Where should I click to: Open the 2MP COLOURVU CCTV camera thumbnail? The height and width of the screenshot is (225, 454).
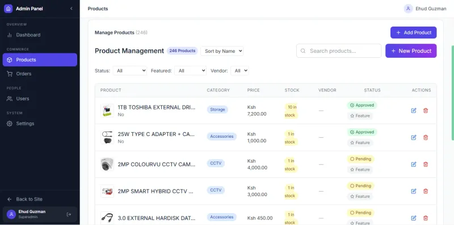point(107,164)
